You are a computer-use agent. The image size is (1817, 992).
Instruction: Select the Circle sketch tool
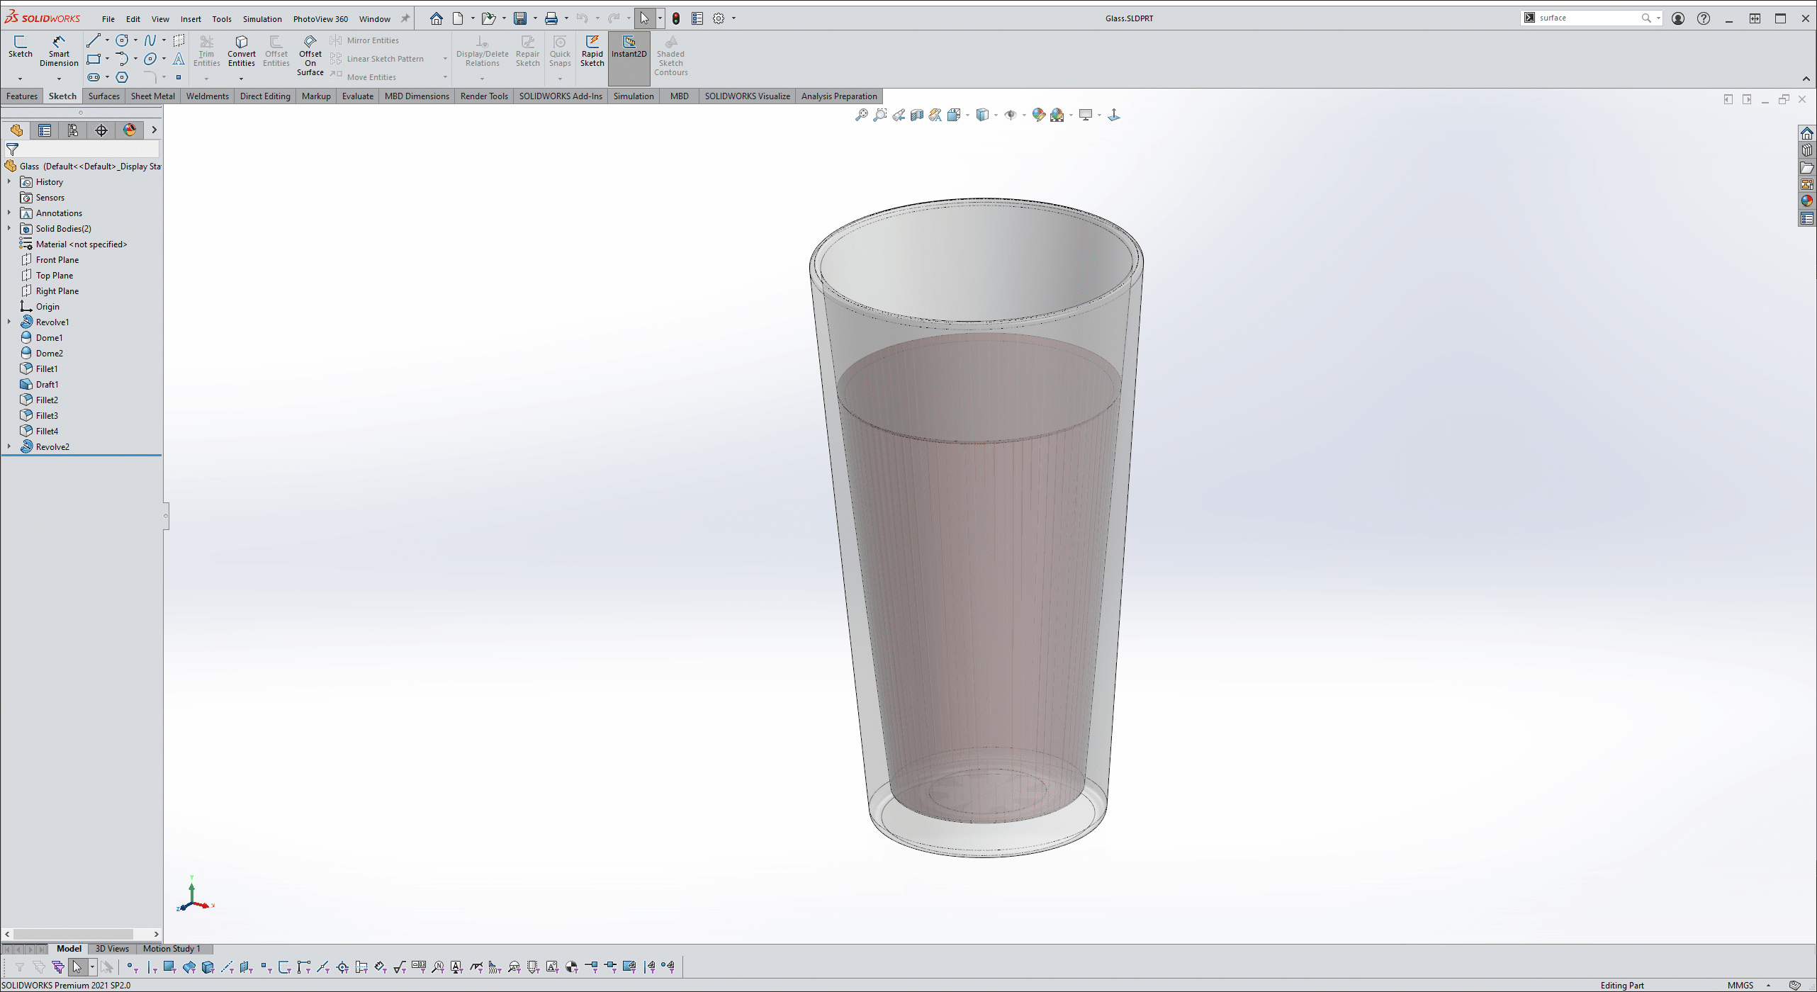[x=122, y=40]
